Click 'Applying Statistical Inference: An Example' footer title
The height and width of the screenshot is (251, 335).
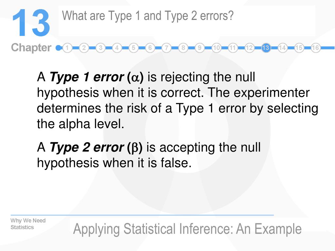[x=187, y=229]
